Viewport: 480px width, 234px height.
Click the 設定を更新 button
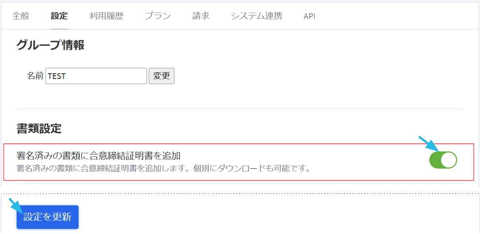point(48,217)
